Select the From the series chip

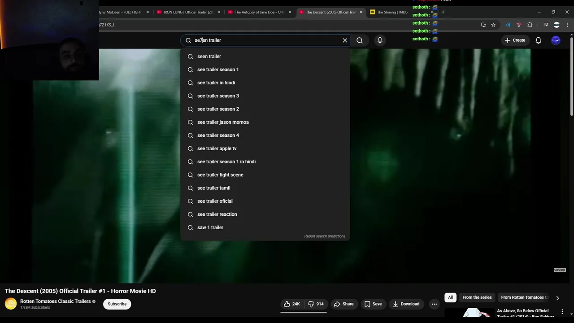tap(477, 297)
